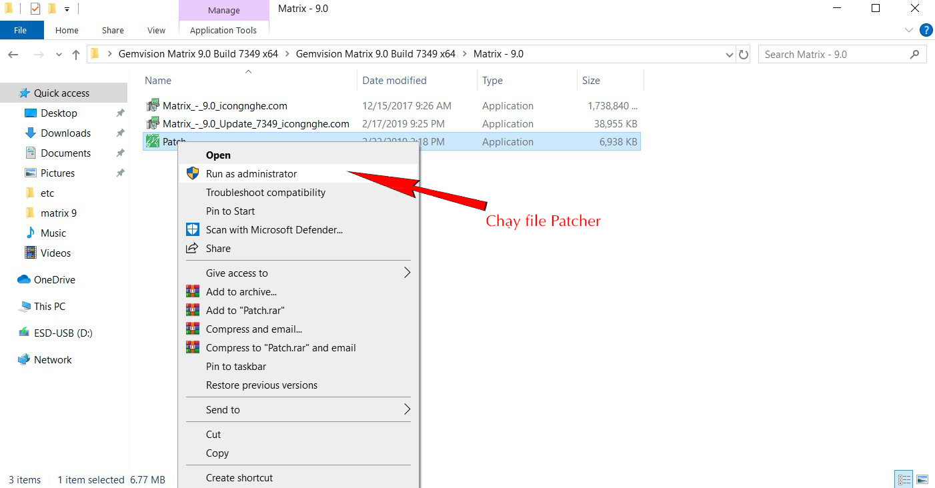Expand the Give access to submenu
This screenshot has width=935, height=488.
(407, 273)
